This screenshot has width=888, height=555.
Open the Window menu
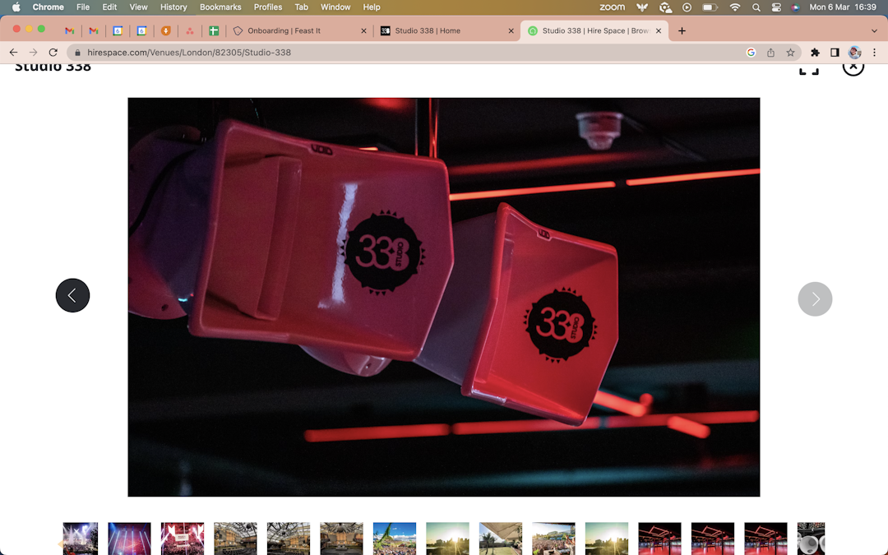coord(335,7)
